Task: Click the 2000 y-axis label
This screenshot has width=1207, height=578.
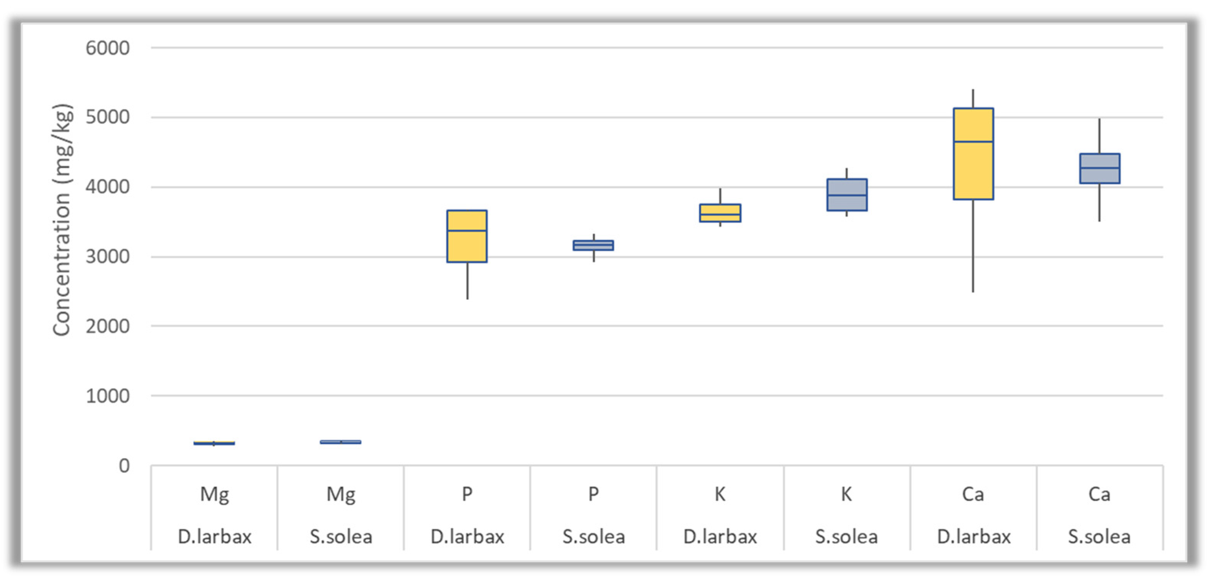Action: click(107, 326)
